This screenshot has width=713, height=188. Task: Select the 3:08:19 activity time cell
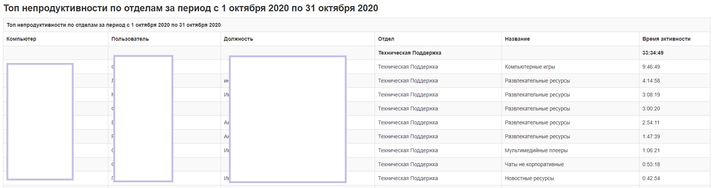point(651,95)
